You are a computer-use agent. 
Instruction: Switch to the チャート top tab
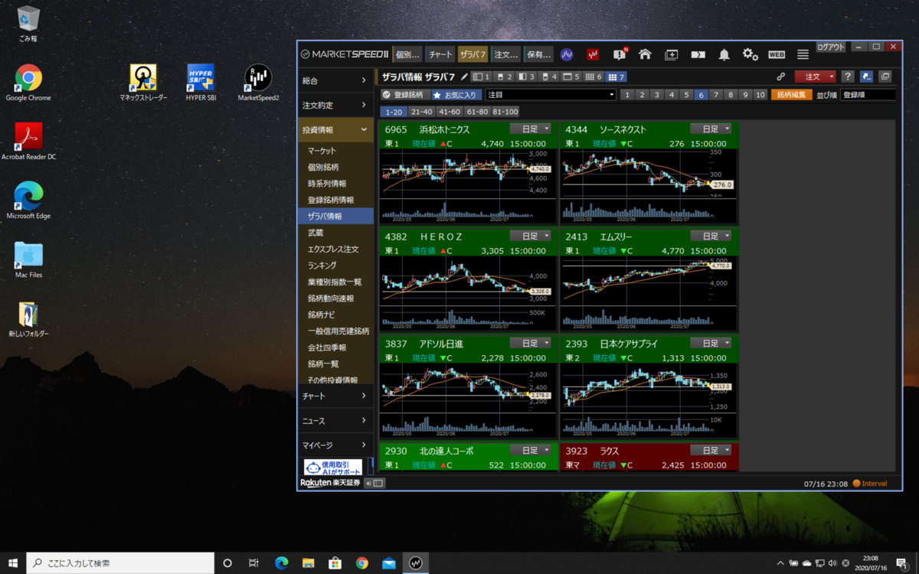point(440,54)
